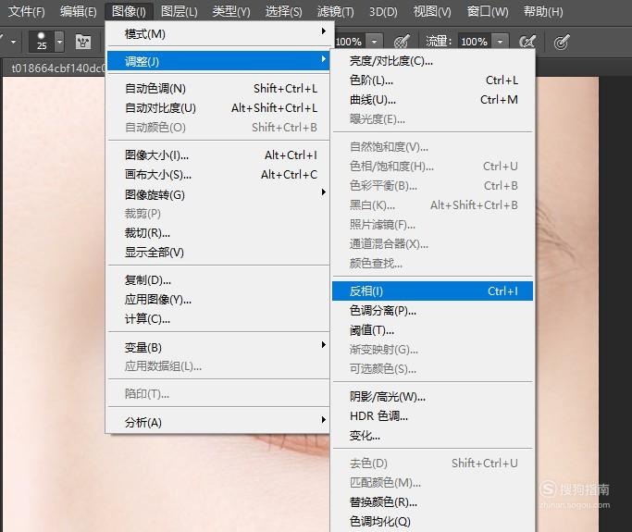Choose 色调均化(Q)
632x532 pixels.
click(x=432, y=521)
